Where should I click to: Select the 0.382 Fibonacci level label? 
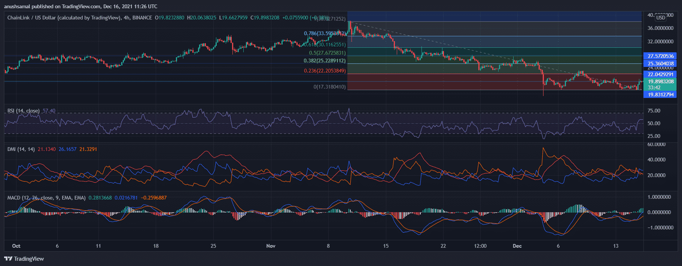[x=325, y=61]
